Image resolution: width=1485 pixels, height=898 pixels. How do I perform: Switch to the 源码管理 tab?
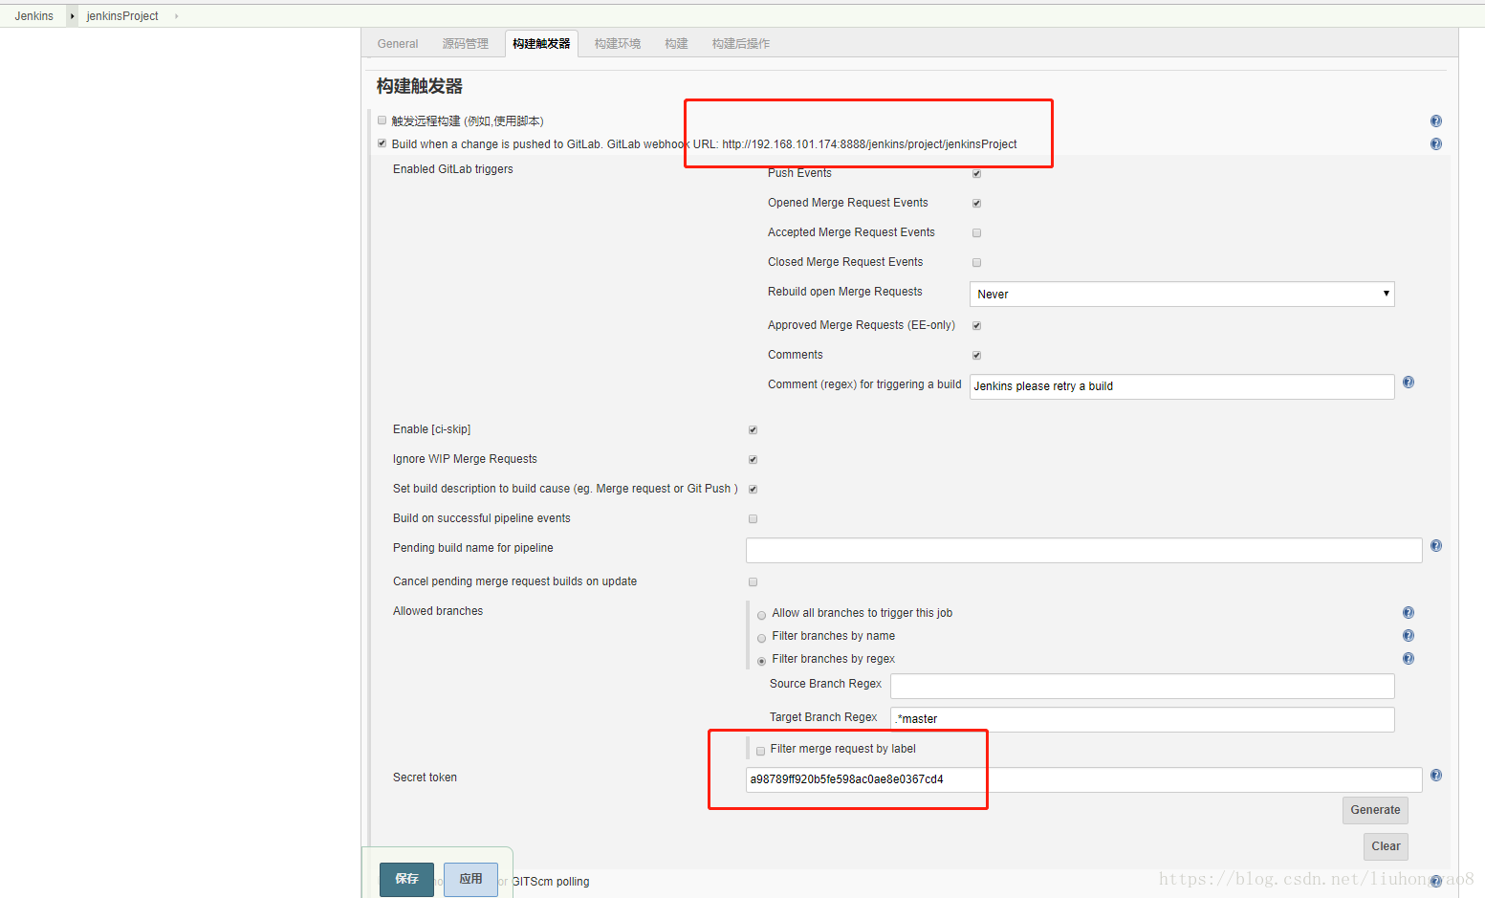click(x=465, y=44)
